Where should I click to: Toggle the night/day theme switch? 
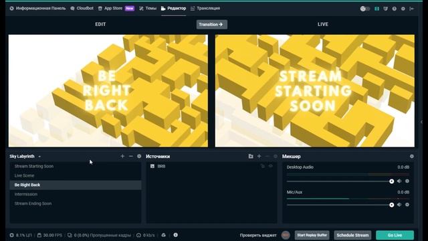pos(365,9)
